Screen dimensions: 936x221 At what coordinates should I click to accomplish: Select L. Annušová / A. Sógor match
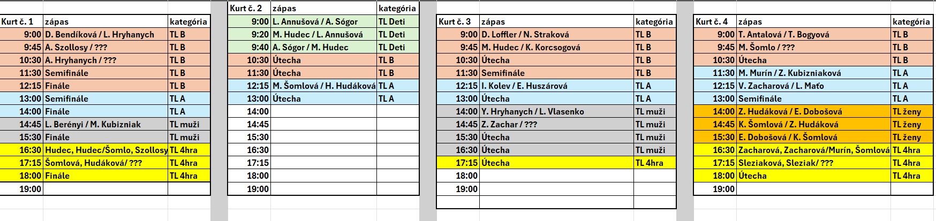[x=323, y=21]
